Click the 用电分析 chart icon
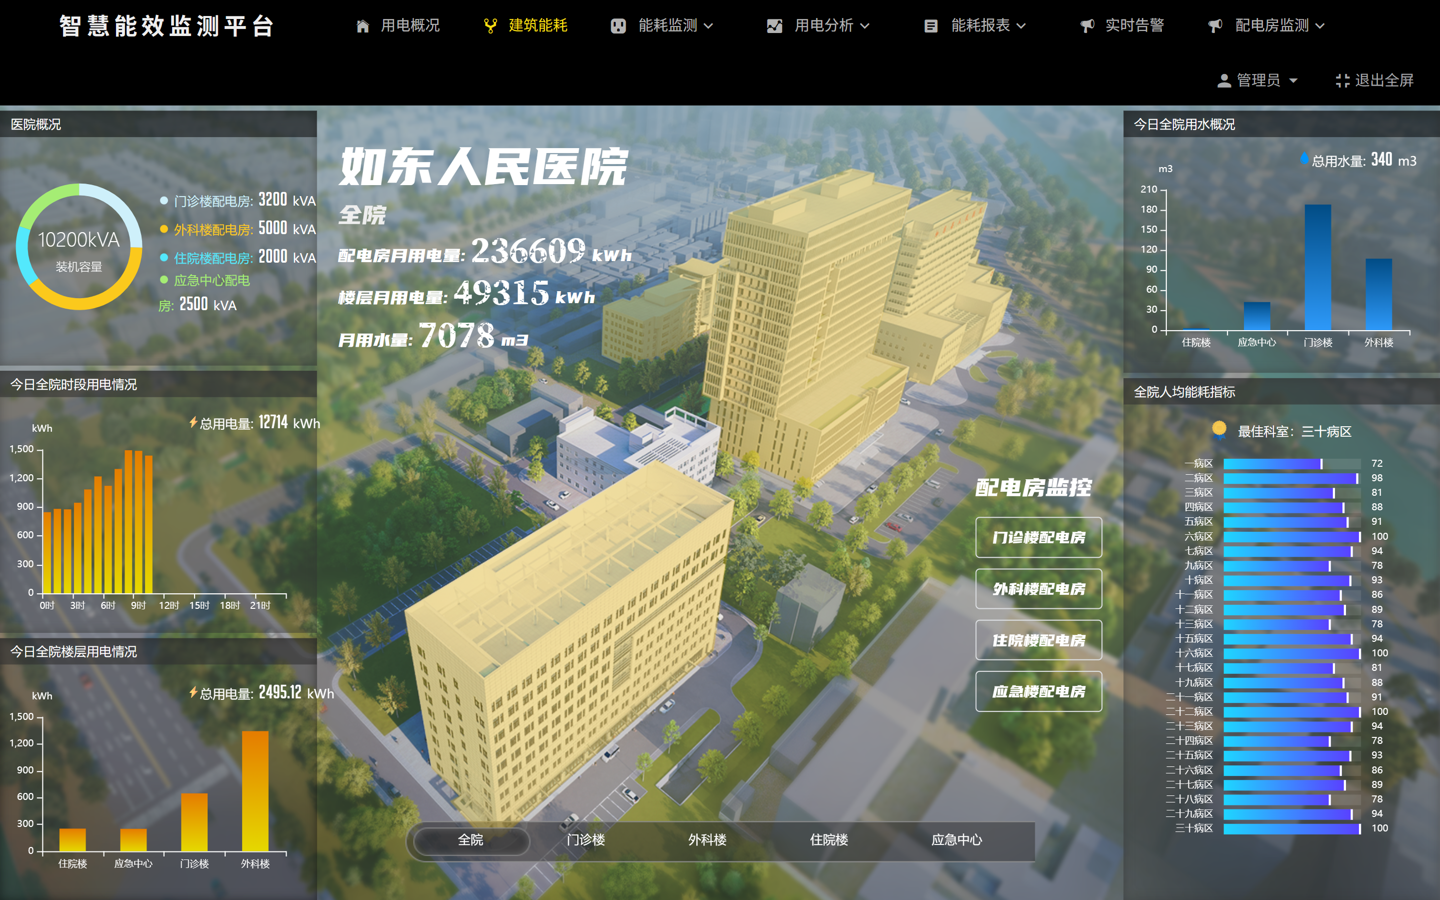 (x=774, y=26)
